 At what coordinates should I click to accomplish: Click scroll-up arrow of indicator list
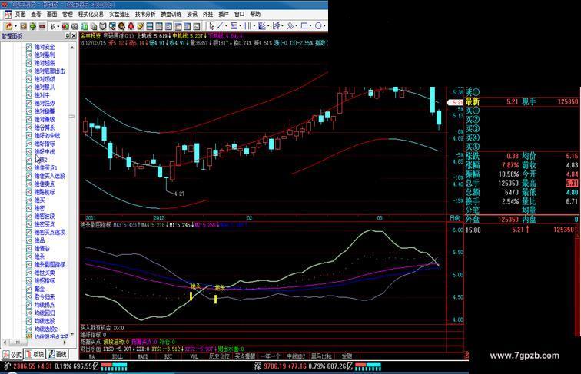(x=72, y=48)
